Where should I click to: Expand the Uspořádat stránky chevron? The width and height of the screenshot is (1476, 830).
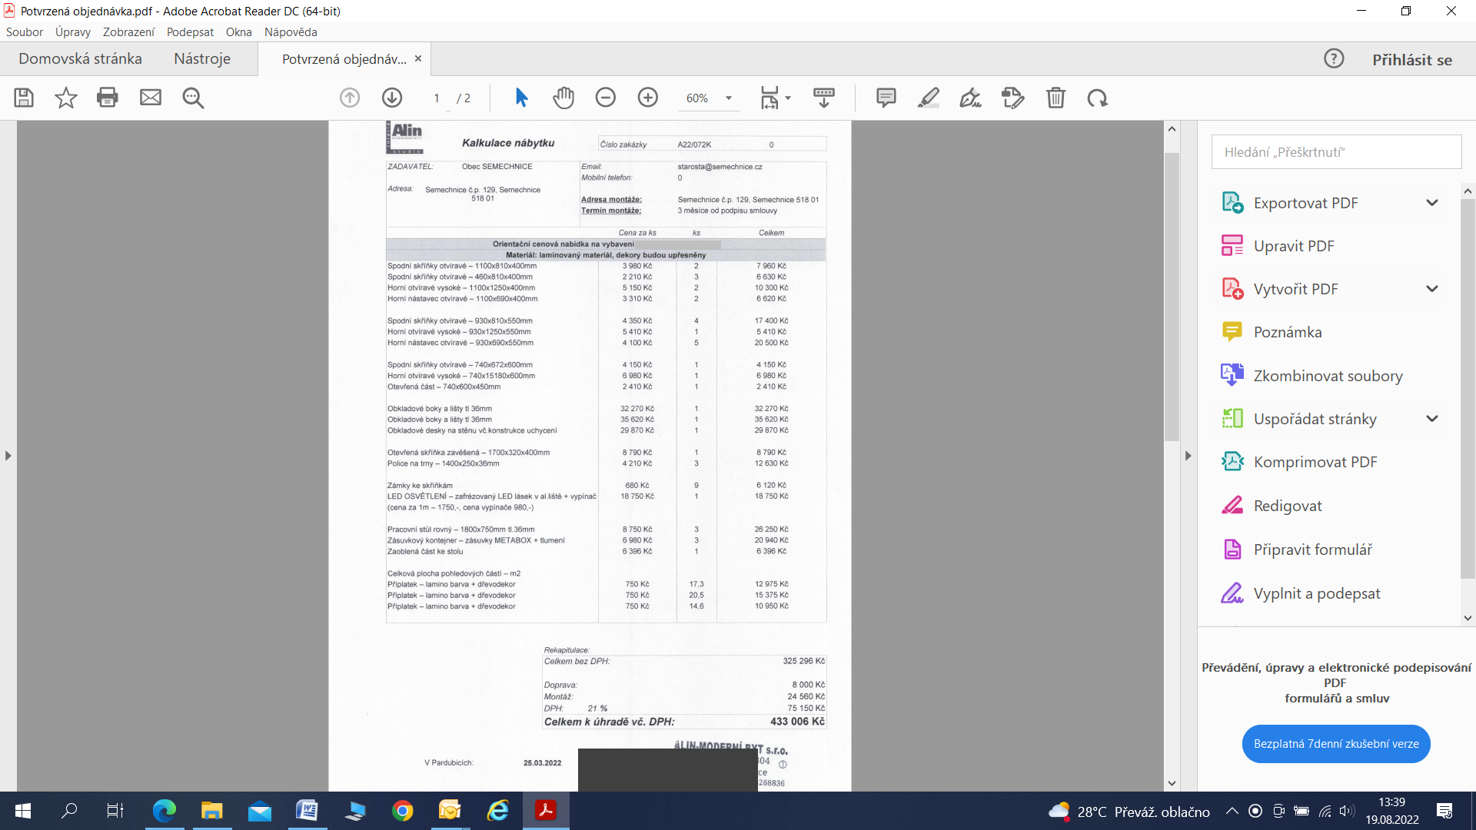[x=1431, y=419]
